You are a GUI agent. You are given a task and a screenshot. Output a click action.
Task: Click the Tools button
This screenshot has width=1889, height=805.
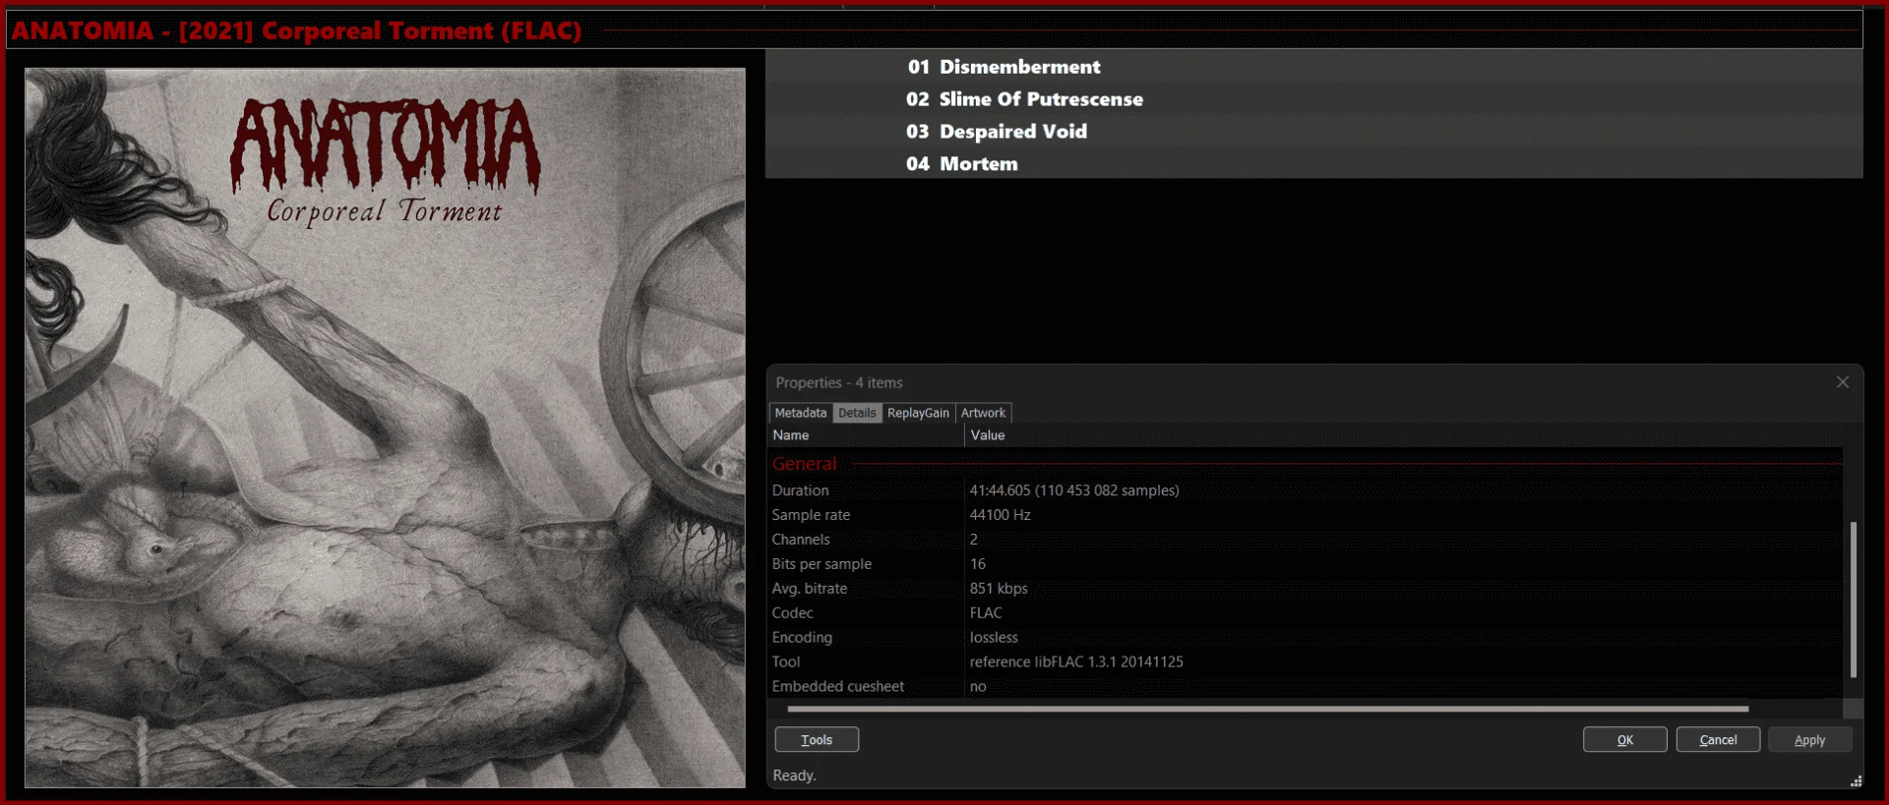[817, 739]
